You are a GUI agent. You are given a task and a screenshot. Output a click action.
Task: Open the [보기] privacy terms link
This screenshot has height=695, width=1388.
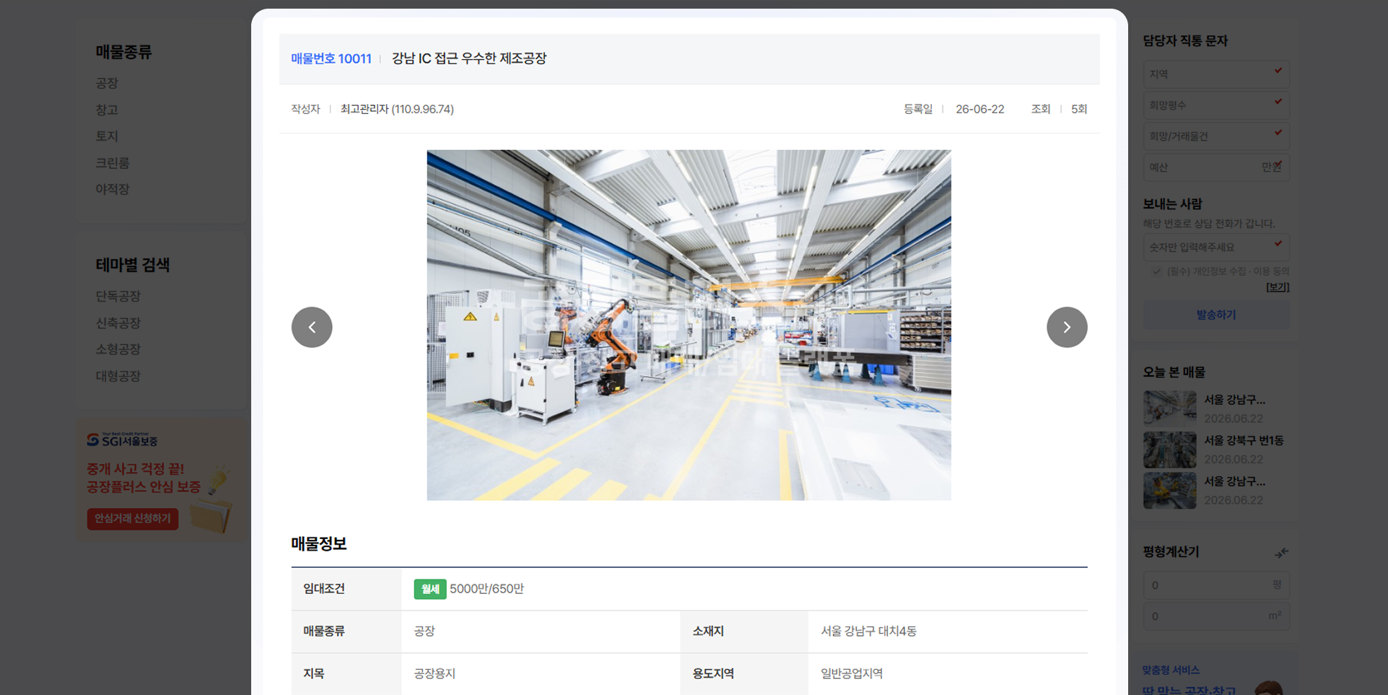point(1278,287)
